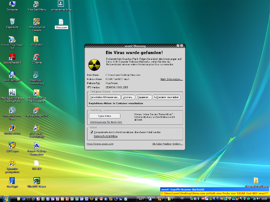This screenshot has height=202, width=270.
Task: Click the Verschieben/Umbenennen... button
Action: [x=105, y=97]
